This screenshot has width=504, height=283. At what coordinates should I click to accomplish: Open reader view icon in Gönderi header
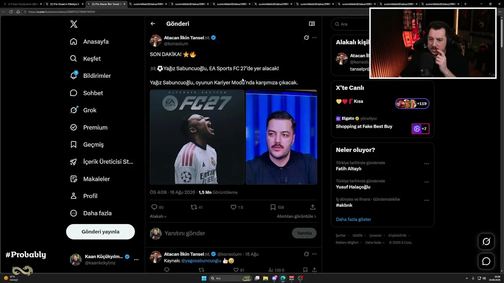pyautogui.click(x=312, y=24)
